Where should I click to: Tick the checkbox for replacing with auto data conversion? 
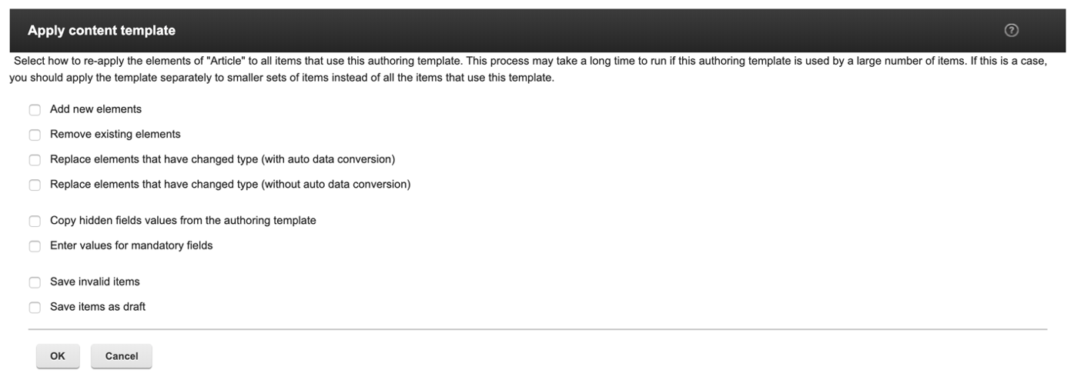pos(35,160)
